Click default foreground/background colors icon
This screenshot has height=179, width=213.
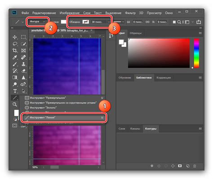pyautogui.click(x=15, y=119)
